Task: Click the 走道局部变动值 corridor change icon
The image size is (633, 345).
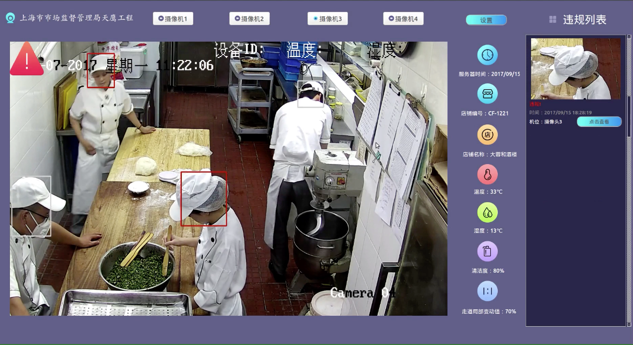Action: (x=487, y=291)
